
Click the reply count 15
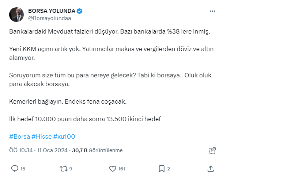[23, 169]
